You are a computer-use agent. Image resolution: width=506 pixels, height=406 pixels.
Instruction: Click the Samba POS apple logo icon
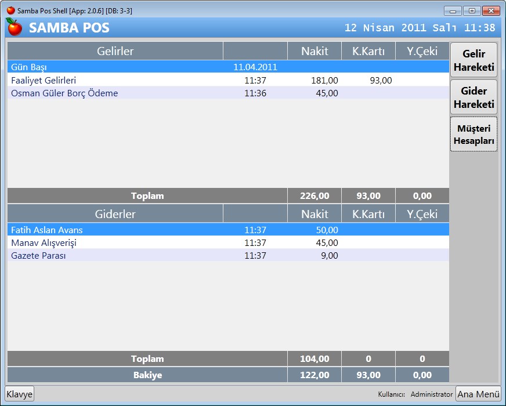(x=14, y=27)
